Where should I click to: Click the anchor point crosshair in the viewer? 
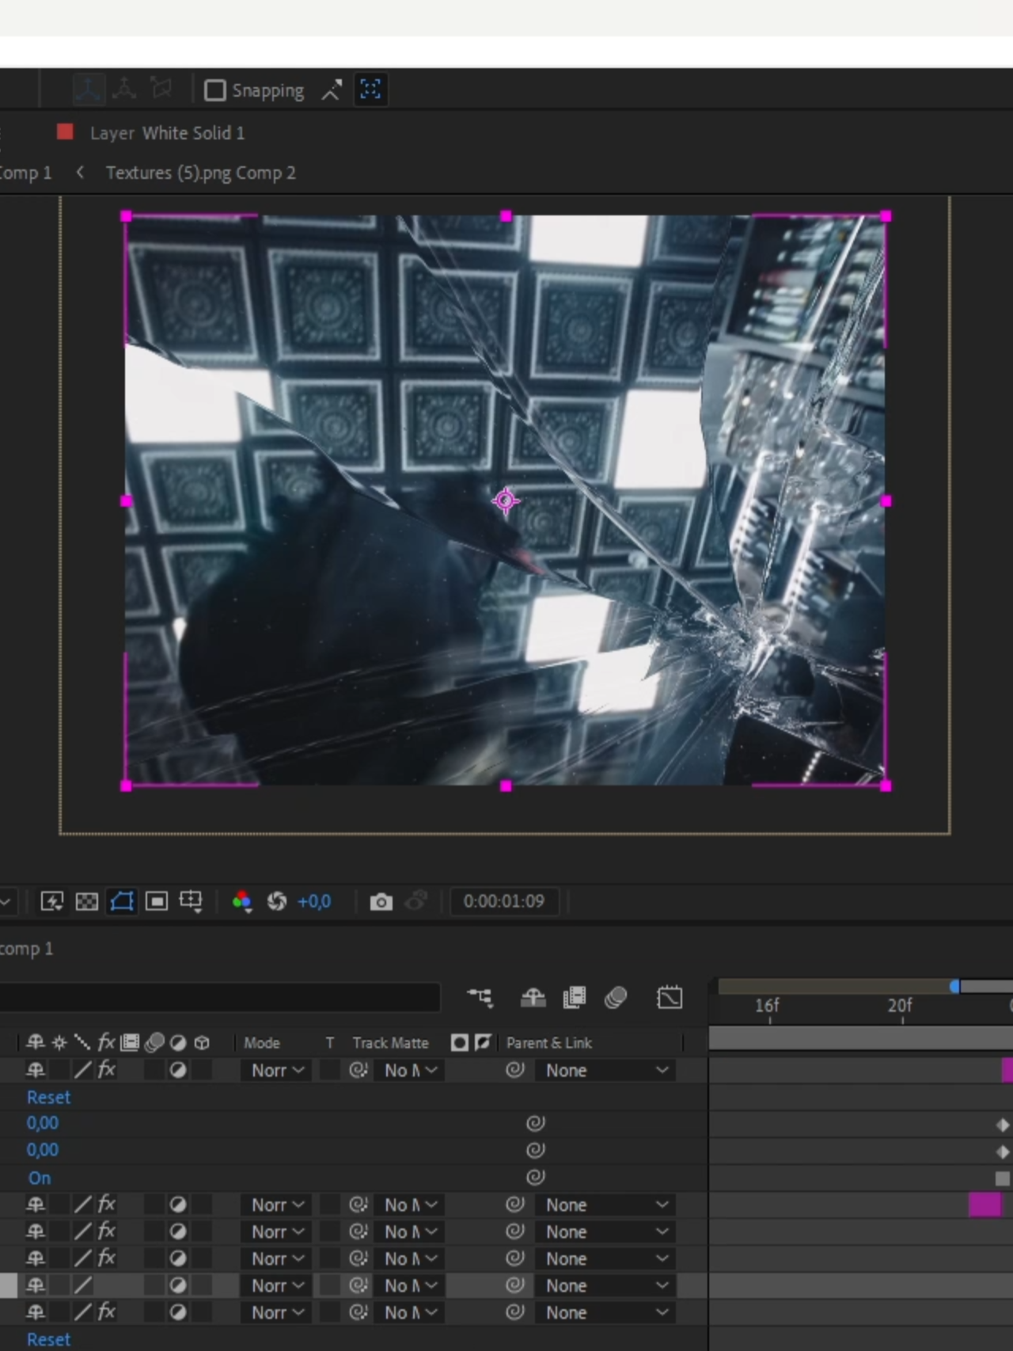506,500
